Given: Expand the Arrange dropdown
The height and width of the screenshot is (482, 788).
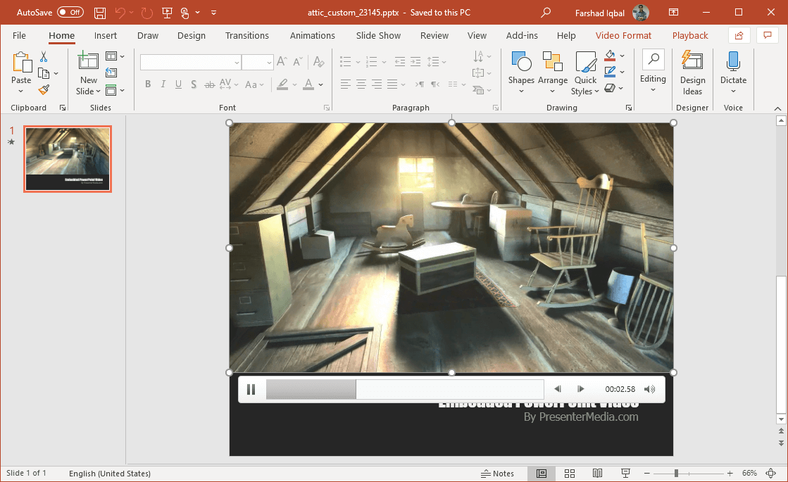Looking at the screenshot, I should (553, 72).
